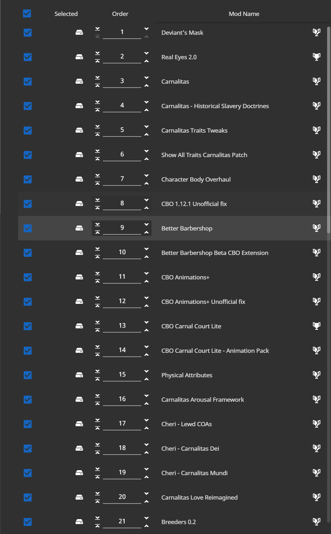Click the achievement-compatible trophy next to Real Eyes 2.0
Viewport: 331px width, 534px height.
316,57
